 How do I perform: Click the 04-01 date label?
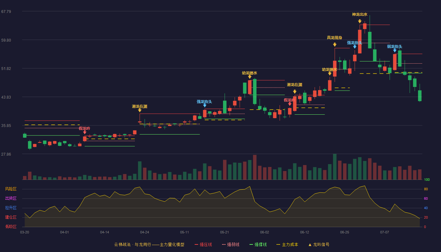click(x=65, y=232)
